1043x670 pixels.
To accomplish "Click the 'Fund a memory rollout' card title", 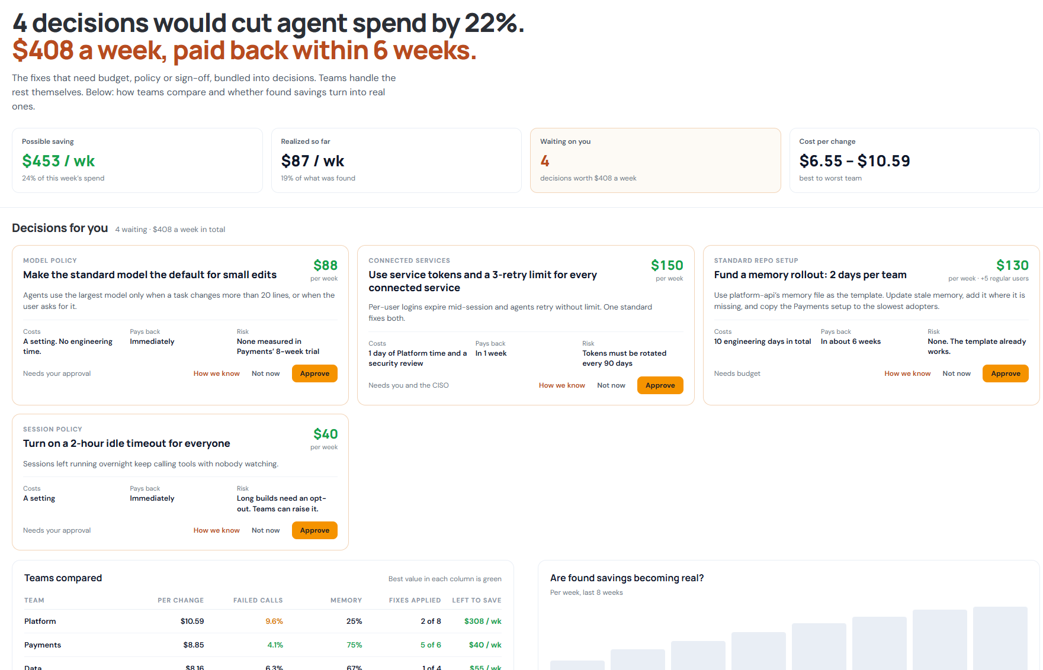I will pyautogui.click(x=810, y=275).
